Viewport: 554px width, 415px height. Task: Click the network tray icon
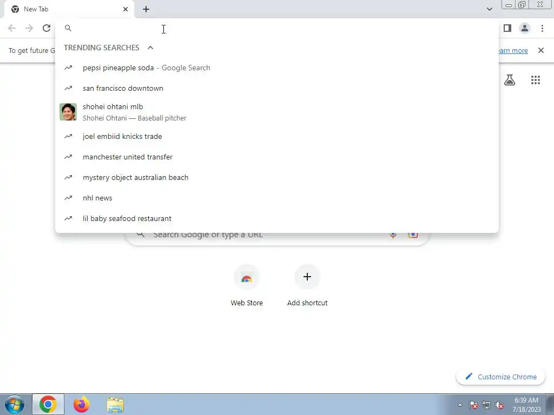(x=486, y=405)
